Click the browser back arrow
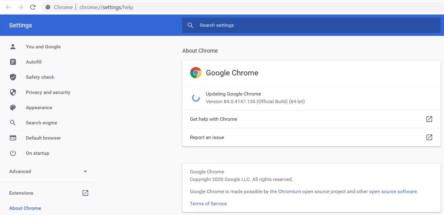Viewport: 444px width, 215px height. click(x=9, y=7)
